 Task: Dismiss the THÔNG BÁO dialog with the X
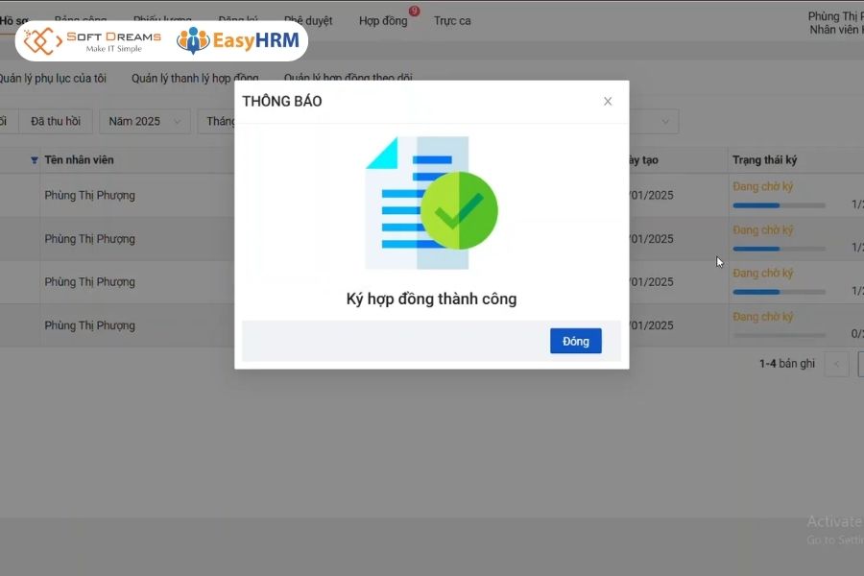coord(607,101)
